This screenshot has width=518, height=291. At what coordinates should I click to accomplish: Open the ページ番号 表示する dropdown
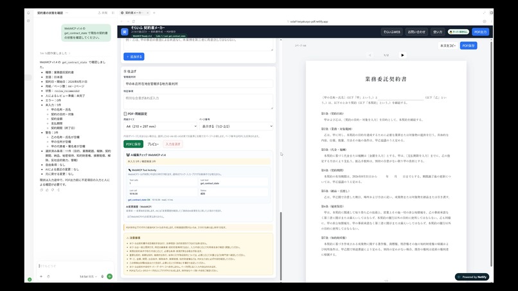237,126
